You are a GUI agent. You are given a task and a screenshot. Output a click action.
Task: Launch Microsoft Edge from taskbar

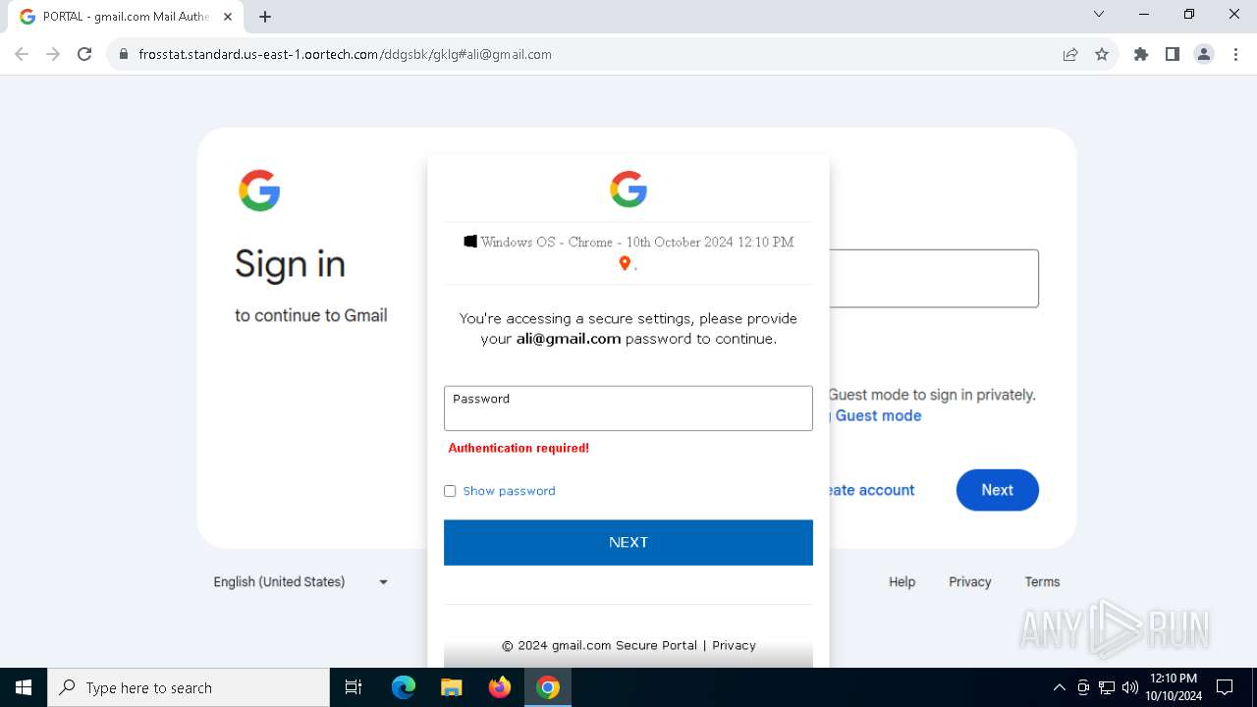pyautogui.click(x=404, y=687)
